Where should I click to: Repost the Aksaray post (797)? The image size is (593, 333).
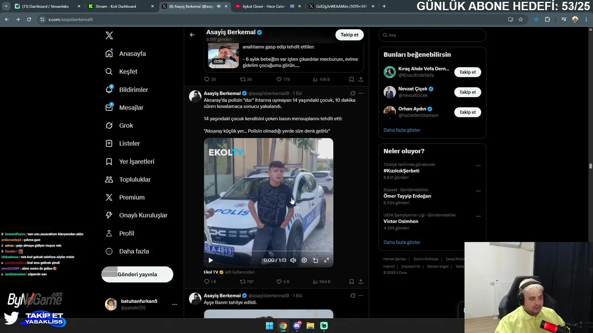[x=246, y=282]
